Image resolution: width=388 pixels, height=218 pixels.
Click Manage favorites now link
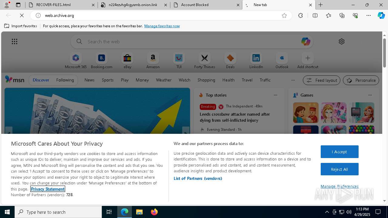tap(162, 26)
